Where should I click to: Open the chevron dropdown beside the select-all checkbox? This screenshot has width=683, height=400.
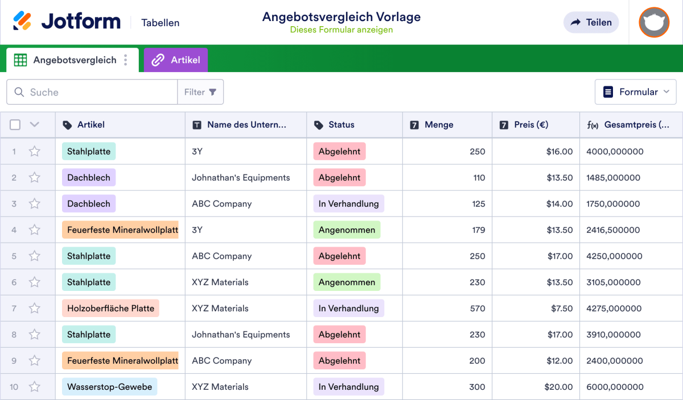pos(34,124)
